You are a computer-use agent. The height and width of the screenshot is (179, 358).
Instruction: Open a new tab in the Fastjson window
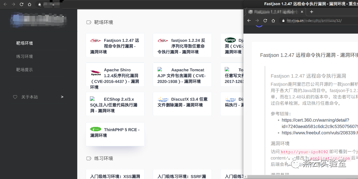point(311,12)
